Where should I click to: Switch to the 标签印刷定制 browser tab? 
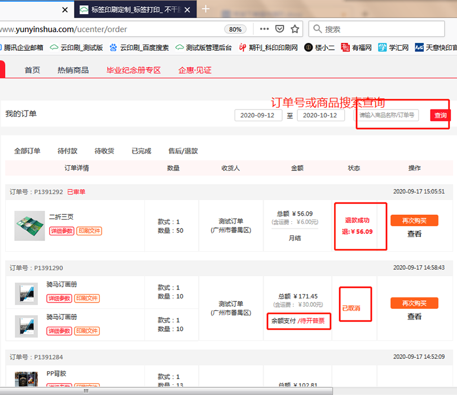pos(134,10)
